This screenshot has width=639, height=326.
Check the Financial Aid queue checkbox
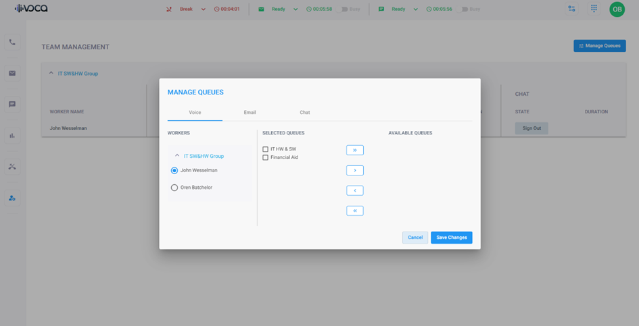(265, 157)
